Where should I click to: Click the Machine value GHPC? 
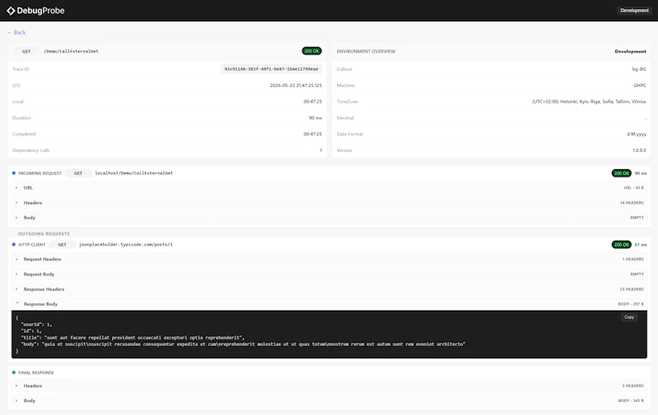click(x=640, y=85)
